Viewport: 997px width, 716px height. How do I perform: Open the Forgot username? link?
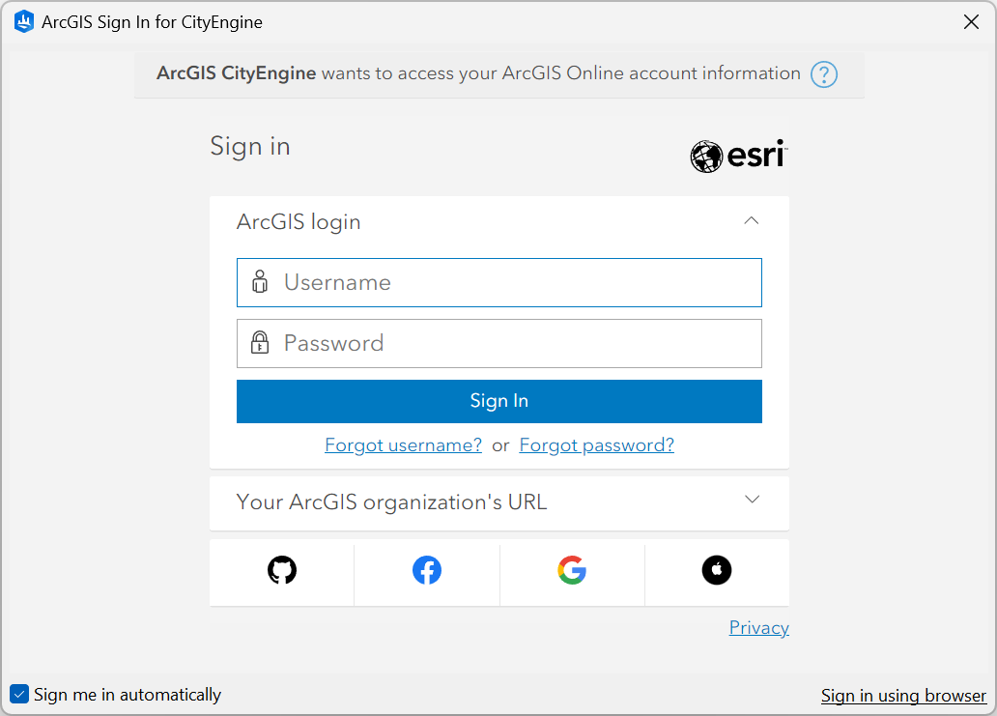[x=403, y=444]
